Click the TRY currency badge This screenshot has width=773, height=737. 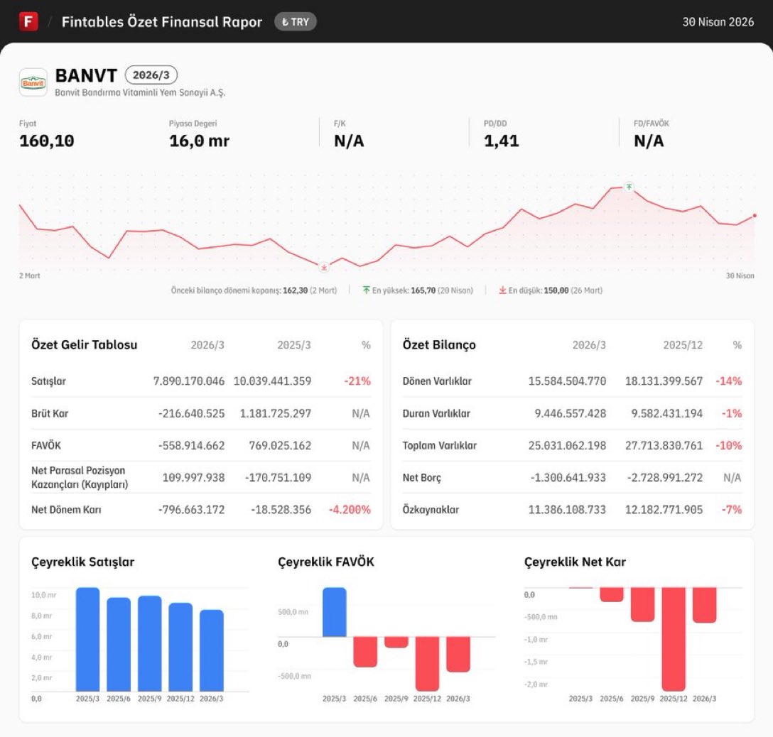pyautogui.click(x=296, y=22)
